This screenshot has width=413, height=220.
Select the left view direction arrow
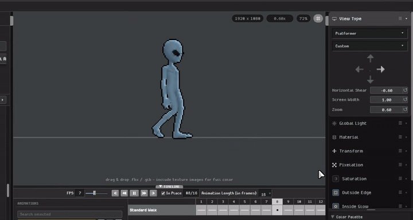tap(360, 69)
